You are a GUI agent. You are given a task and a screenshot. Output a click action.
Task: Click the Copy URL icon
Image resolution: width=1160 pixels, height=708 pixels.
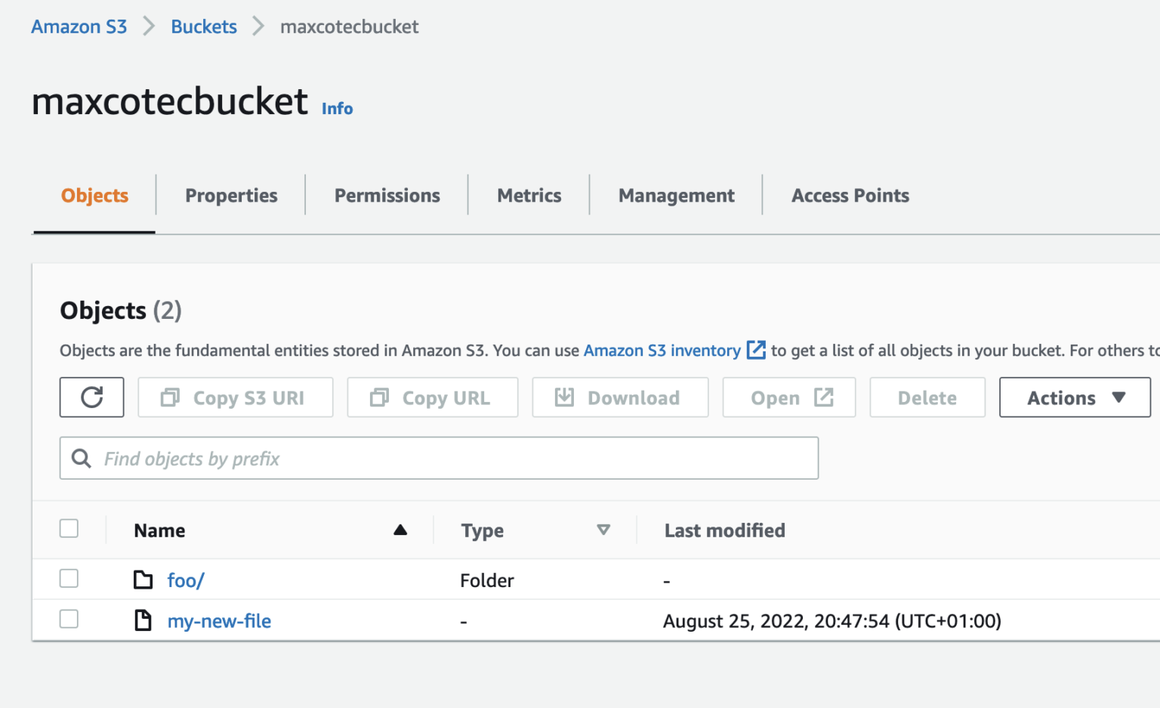point(379,397)
